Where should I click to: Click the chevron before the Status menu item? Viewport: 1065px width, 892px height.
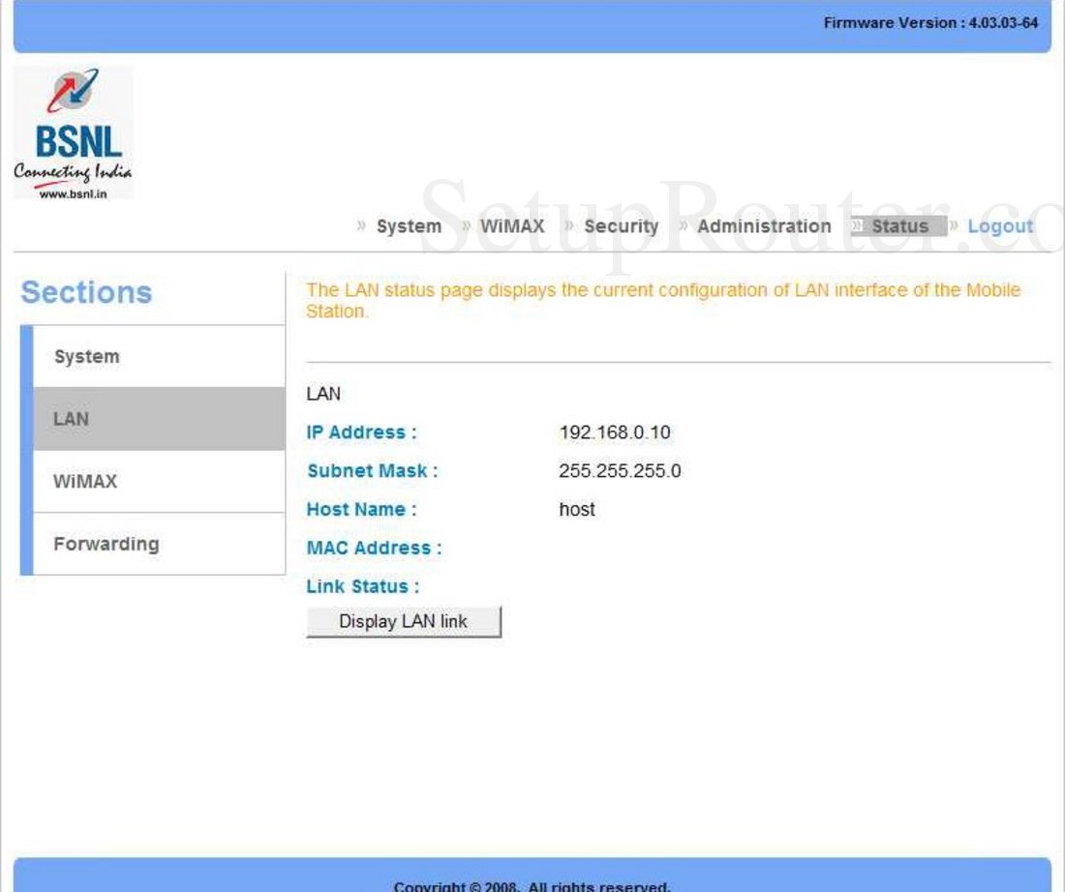click(x=856, y=225)
